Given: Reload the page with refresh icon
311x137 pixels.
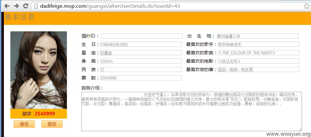Looking at the screenshot, I should (x=26, y=6).
